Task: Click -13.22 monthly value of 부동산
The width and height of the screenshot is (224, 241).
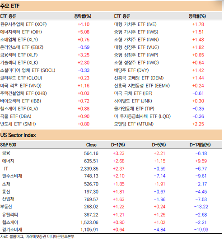Action: coord(201,207)
